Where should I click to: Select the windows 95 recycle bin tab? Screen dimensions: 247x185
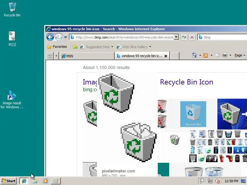[140, 56]
